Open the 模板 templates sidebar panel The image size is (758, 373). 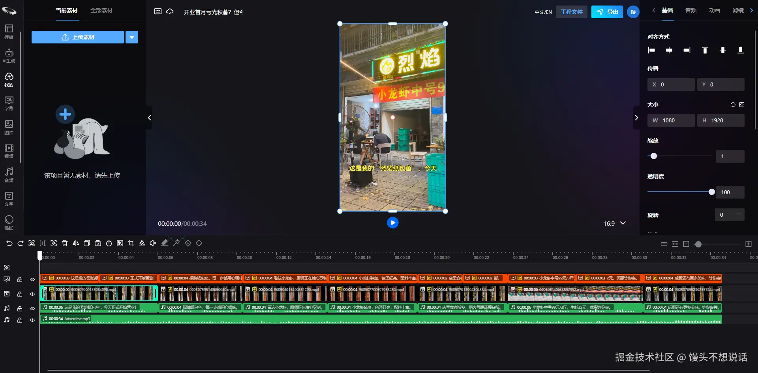pos(9,32)
